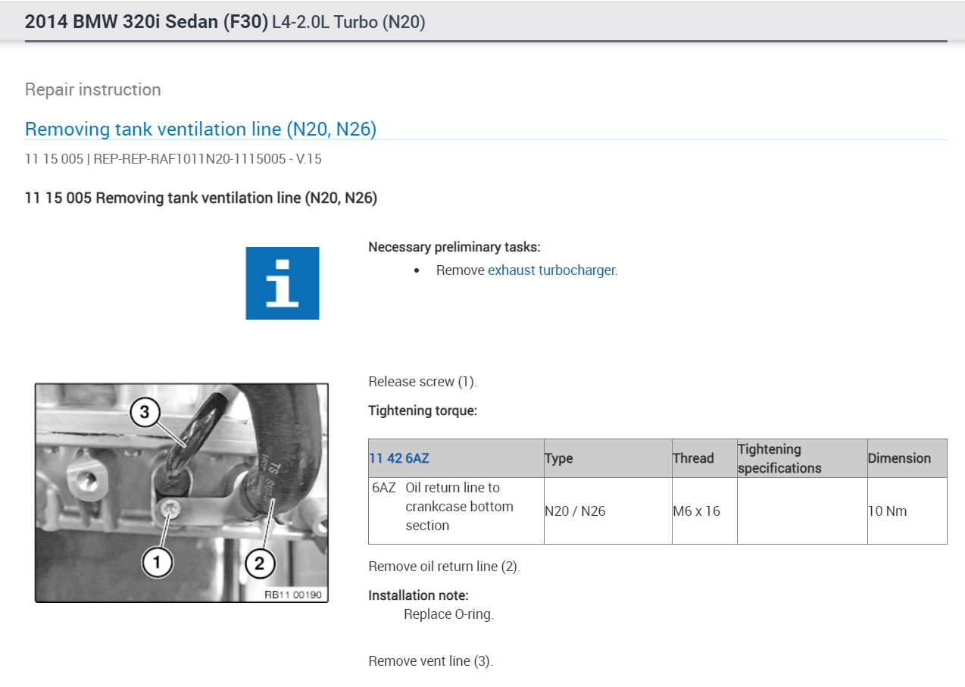Click the 2014 BMW 320i Sedan title
The image size is (965, 687).
146,22
